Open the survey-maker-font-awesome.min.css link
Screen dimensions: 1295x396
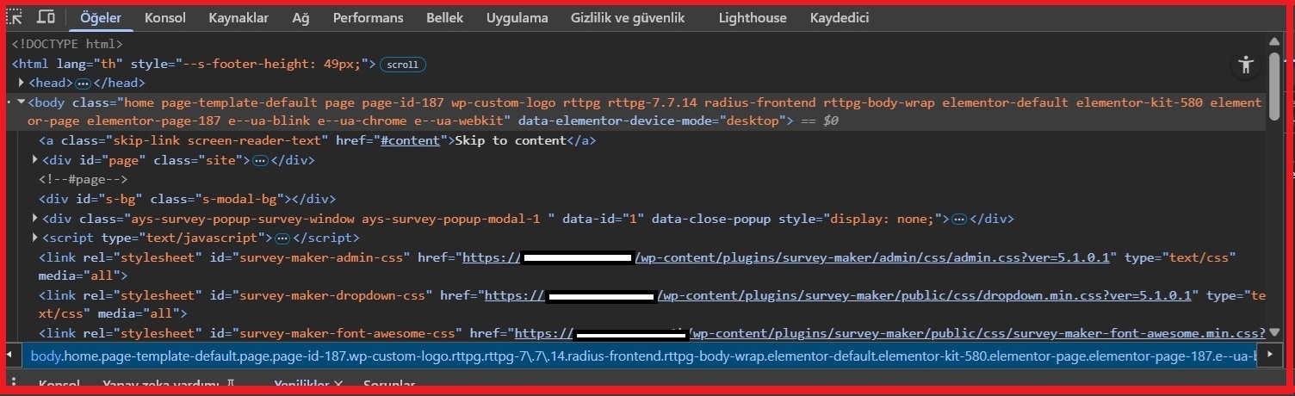coord(890,332)
